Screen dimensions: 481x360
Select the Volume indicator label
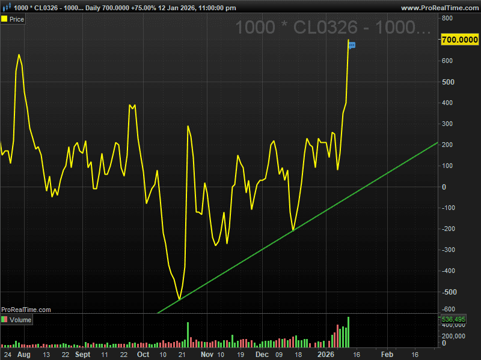click(20, 320)
